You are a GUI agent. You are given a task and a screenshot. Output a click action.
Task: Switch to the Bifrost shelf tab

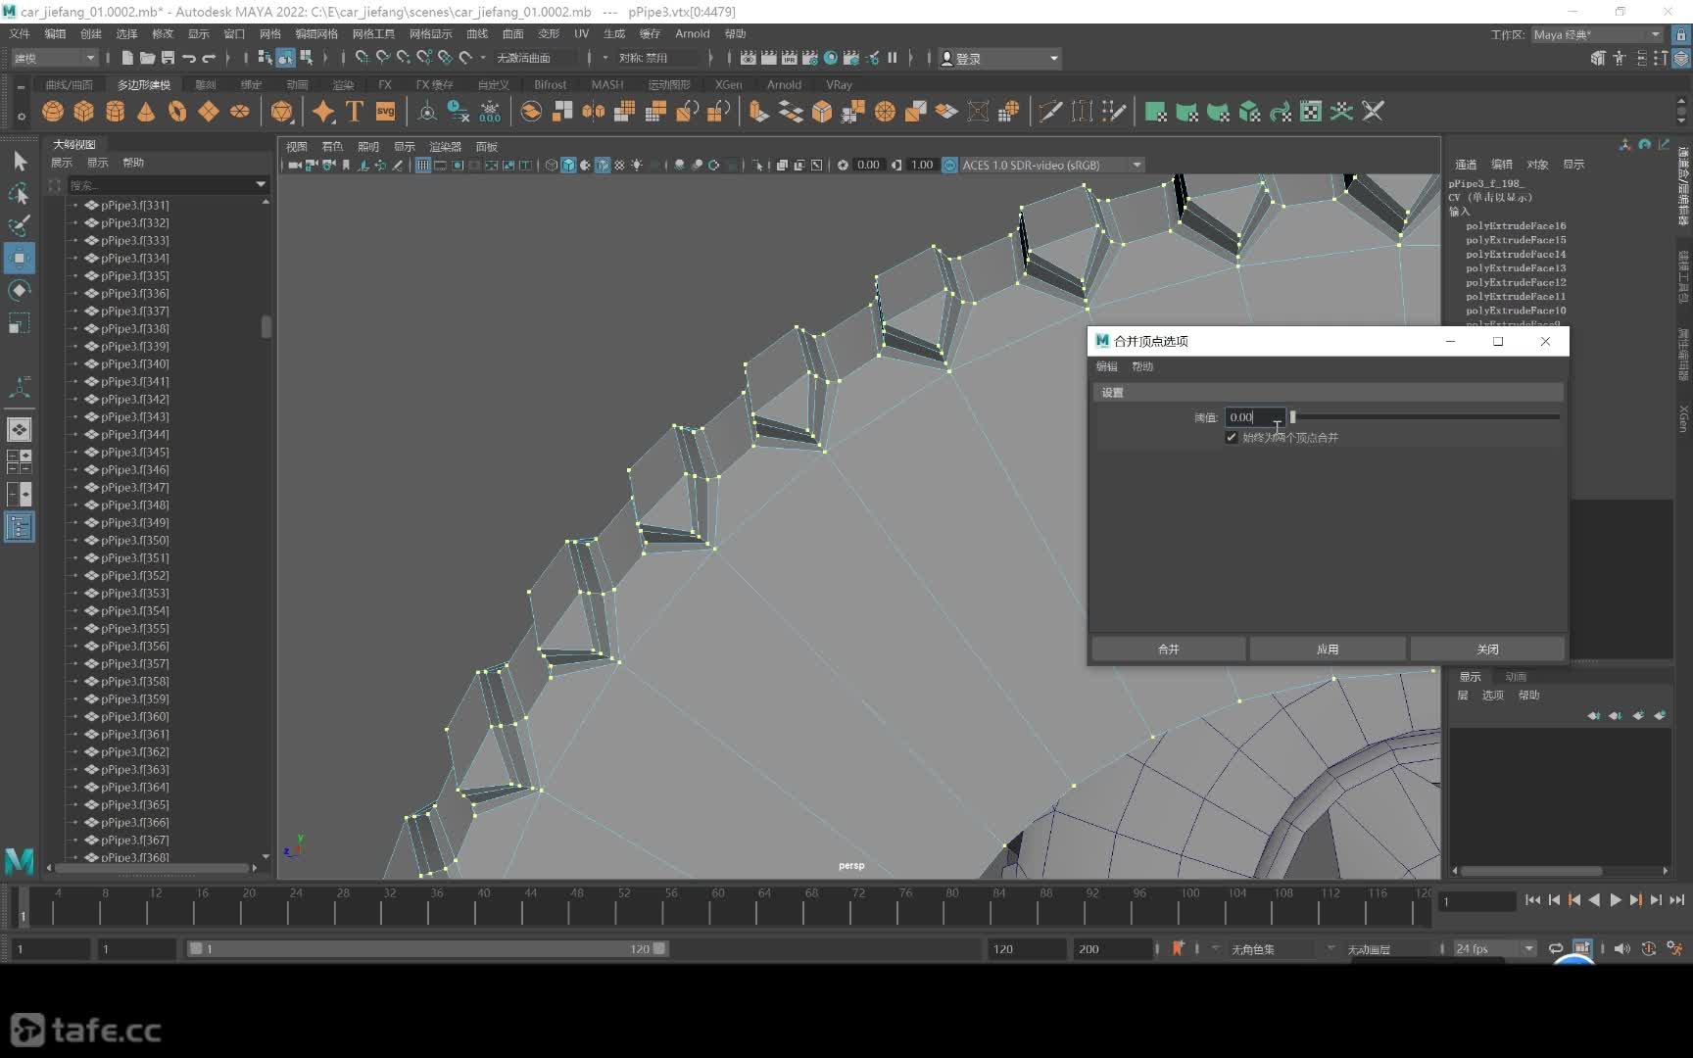click(x=550, y=84)
